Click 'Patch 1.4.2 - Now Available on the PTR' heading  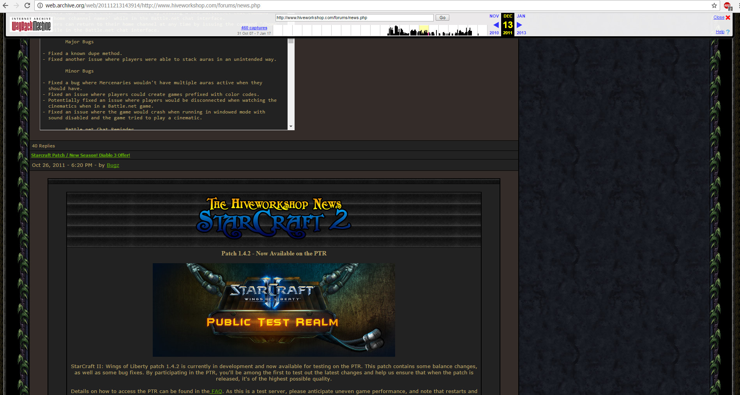(x=274, y=253)
